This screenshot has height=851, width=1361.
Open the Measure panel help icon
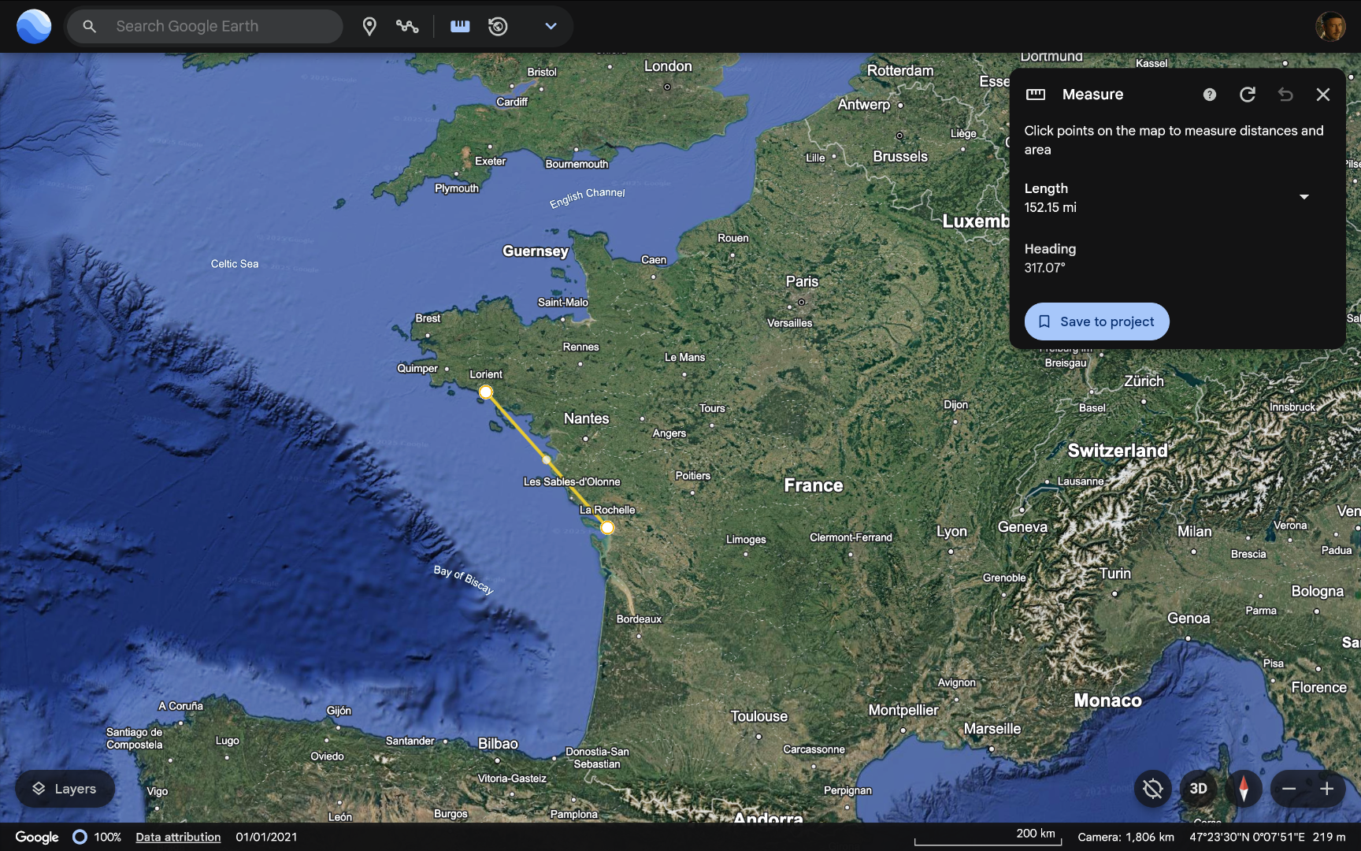(1210, 95)
